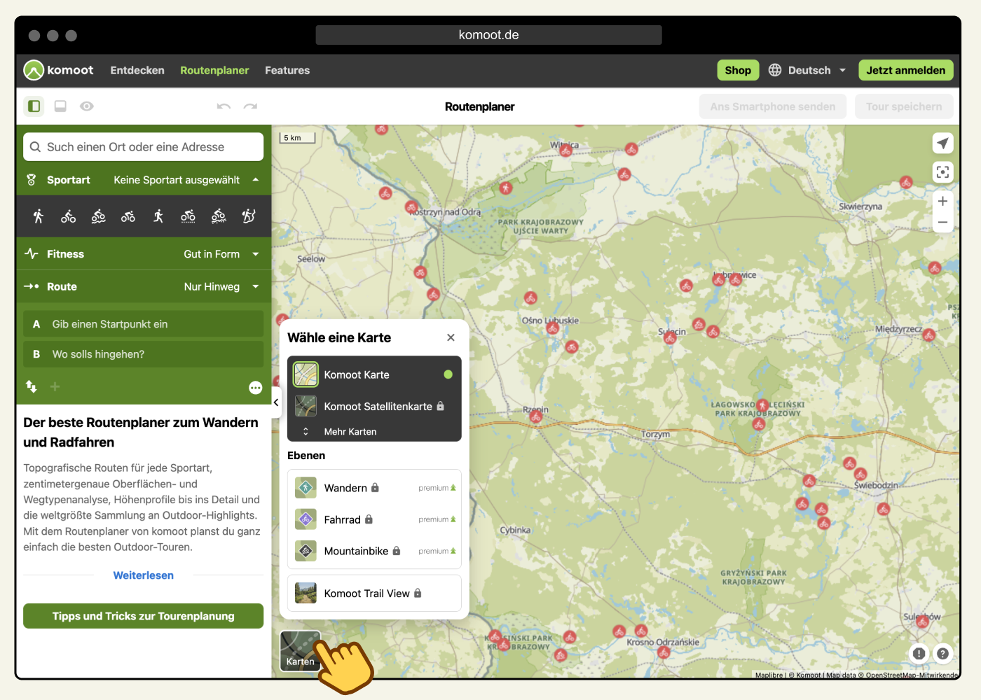Open the Routenplaner nav item
Image resolution: width=981 pixels, height=700 pixels.
pos(214,70)
